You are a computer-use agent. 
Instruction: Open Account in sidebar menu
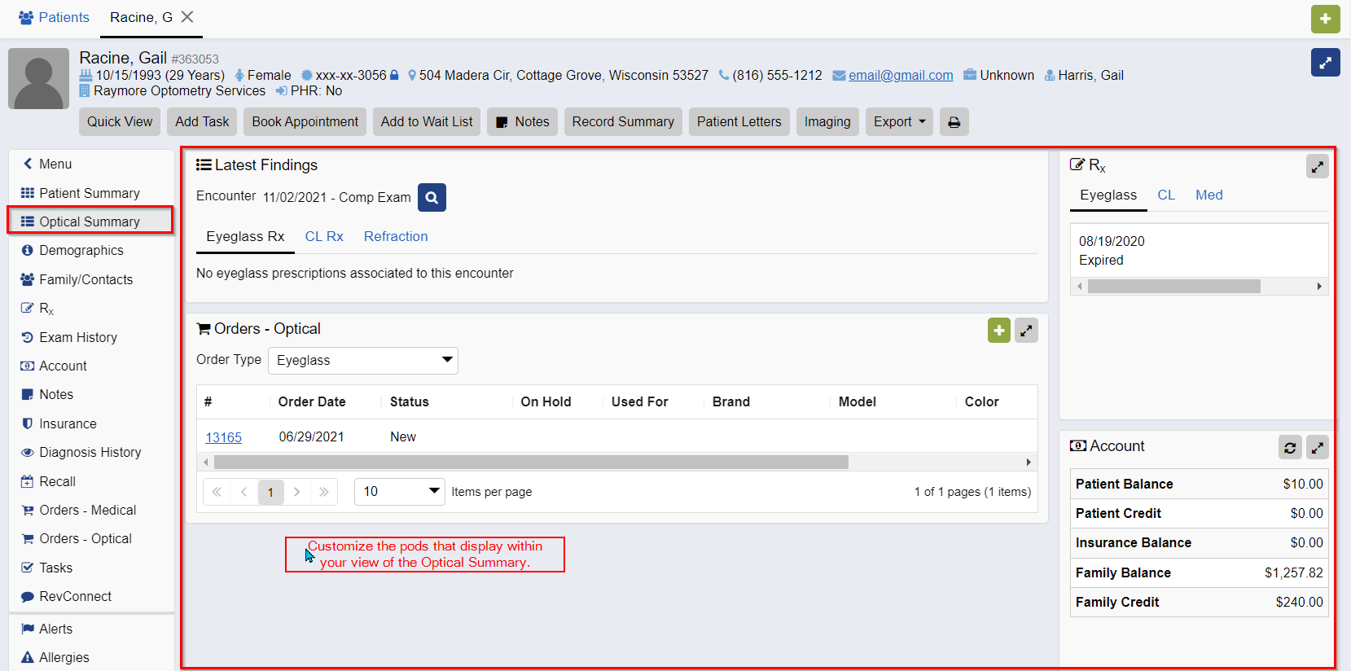(x=91, y=366)
